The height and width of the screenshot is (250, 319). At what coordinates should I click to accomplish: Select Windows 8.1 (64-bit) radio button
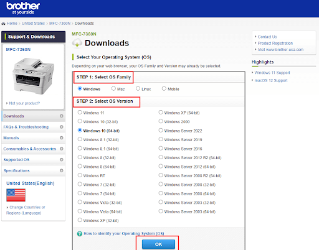(x=80, y=149)
